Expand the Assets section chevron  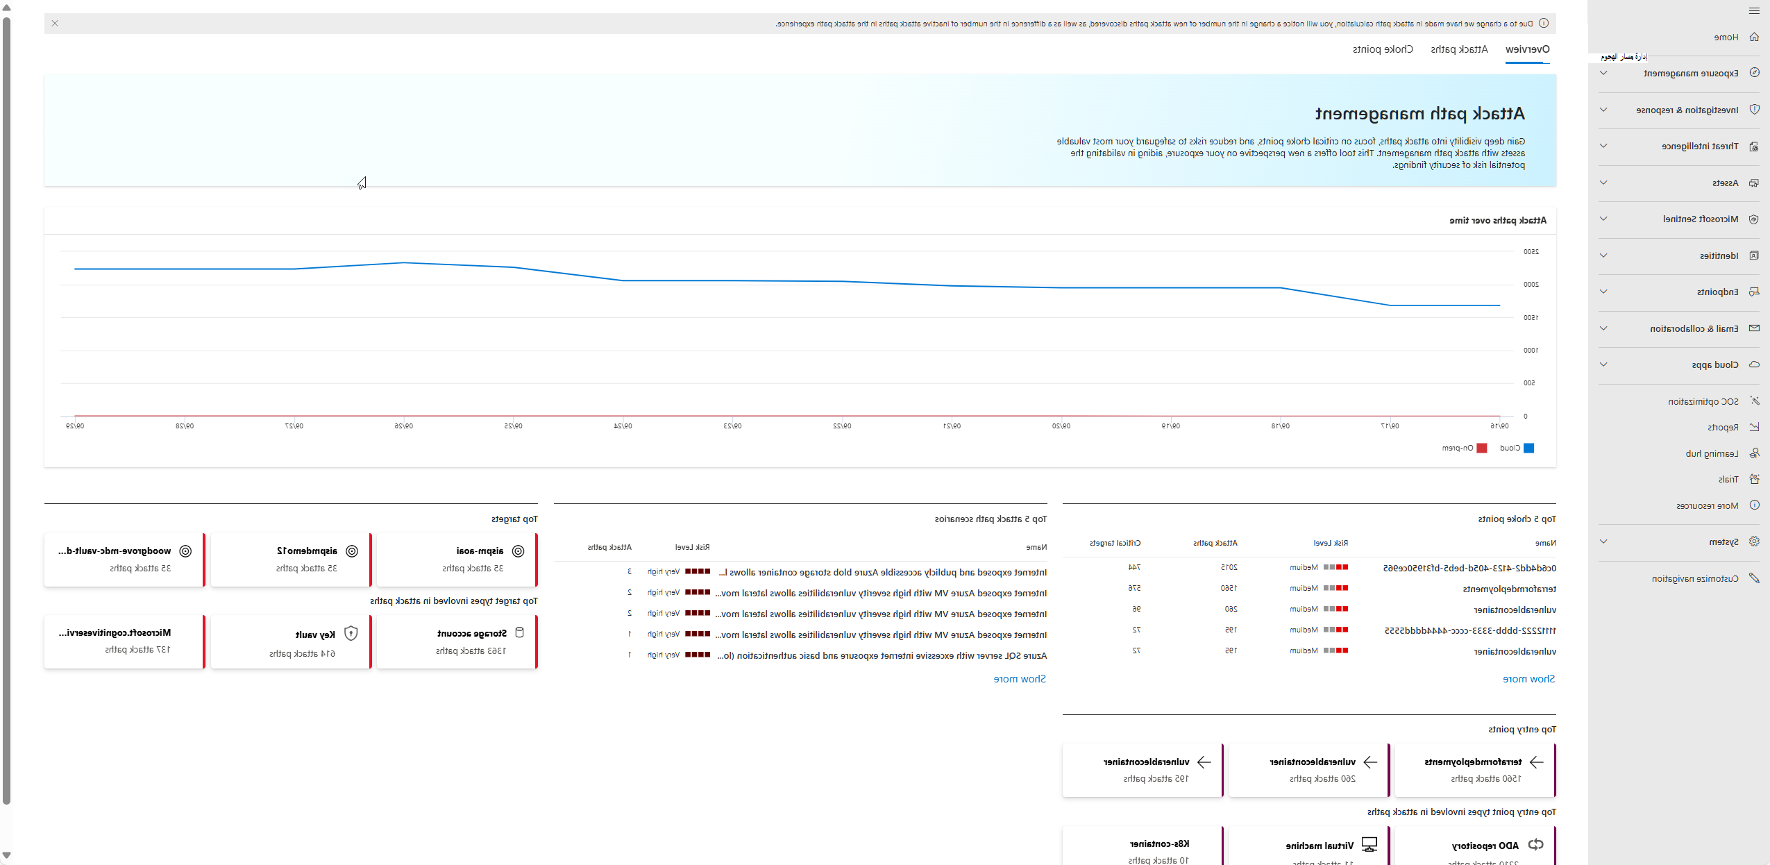pos(1603,183)
